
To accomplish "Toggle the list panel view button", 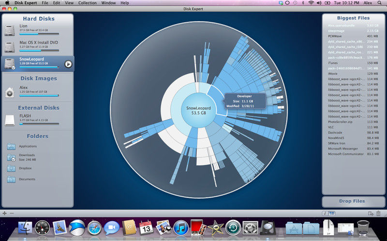I will (332, 214).
